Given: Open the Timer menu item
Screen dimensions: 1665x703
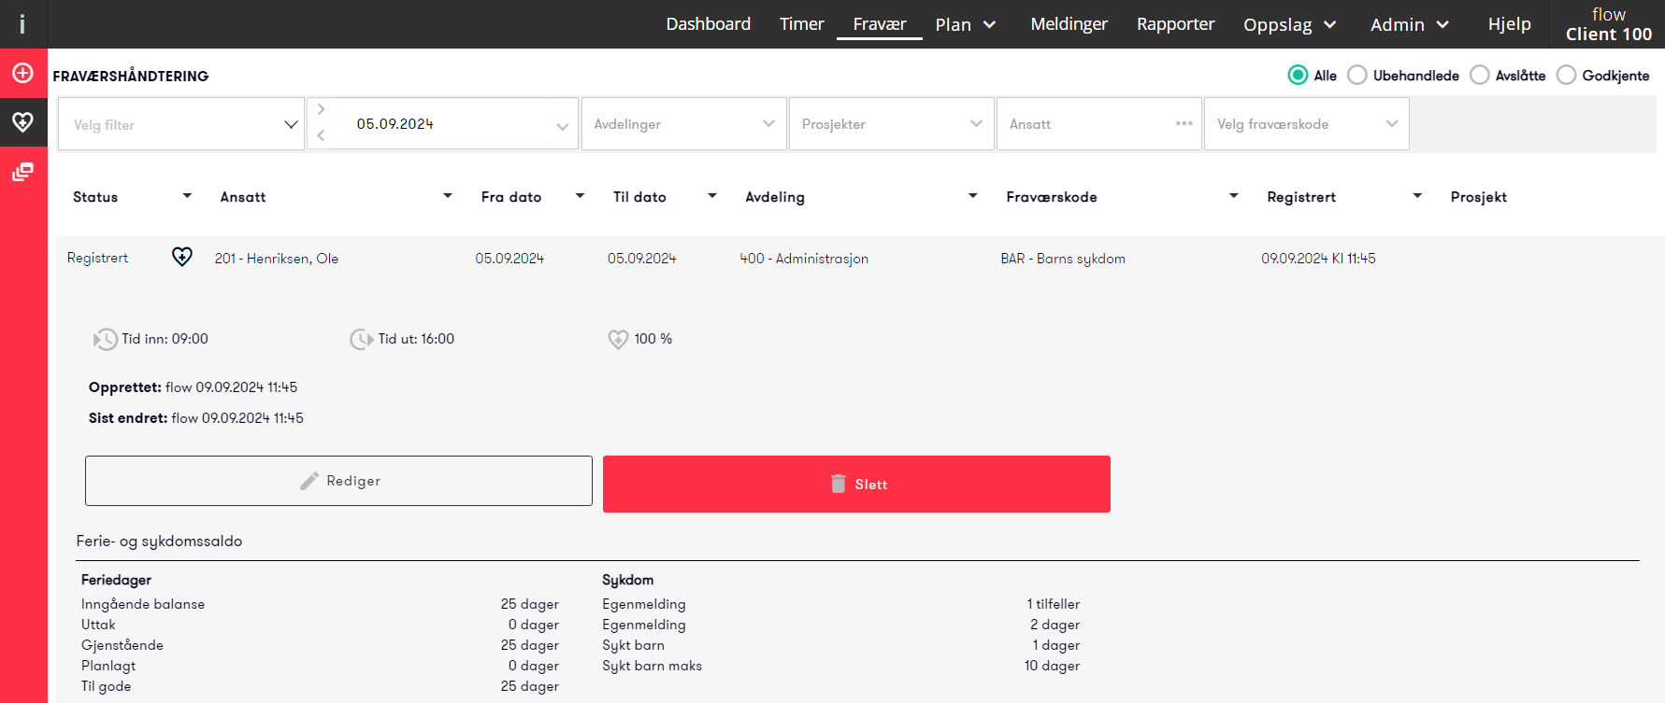Looking at the screenshot, I should [x=802, y=24].
